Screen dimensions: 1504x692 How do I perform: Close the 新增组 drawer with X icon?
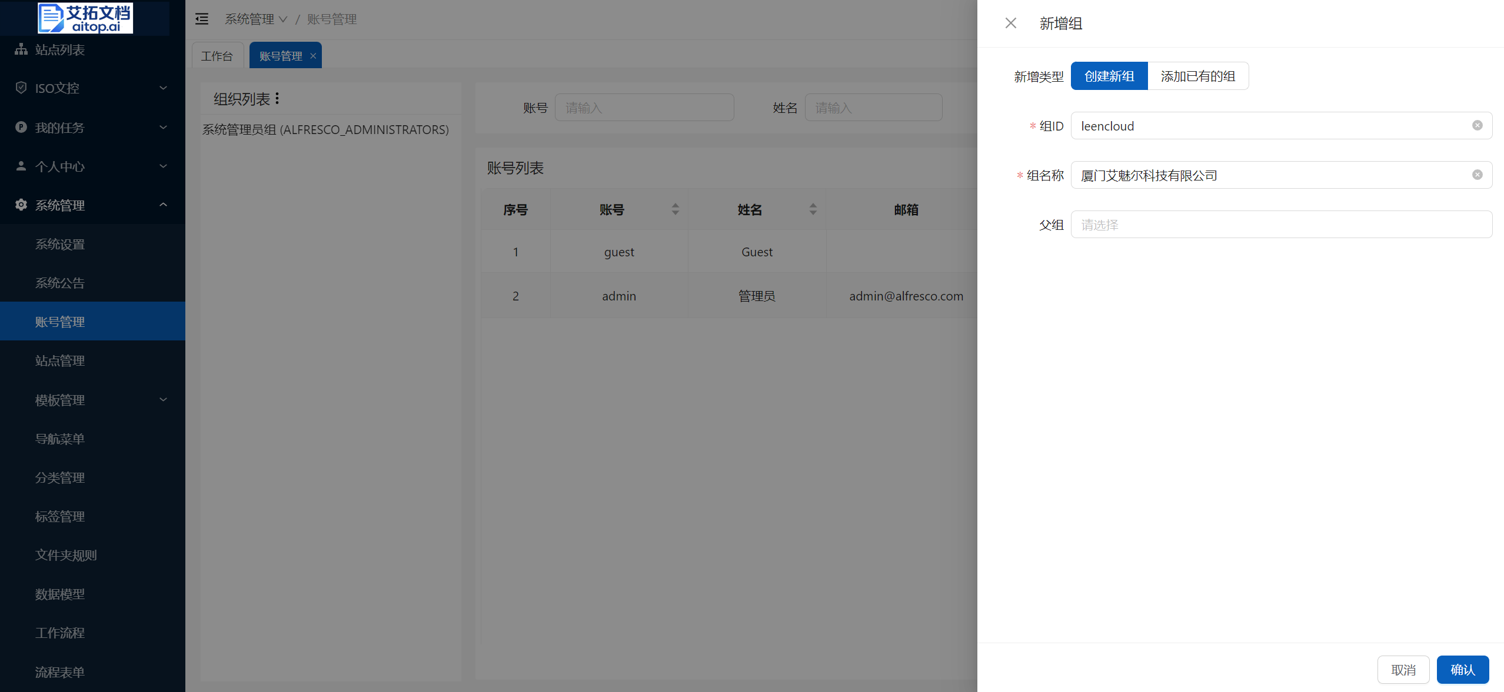[x=1010, y=23]
